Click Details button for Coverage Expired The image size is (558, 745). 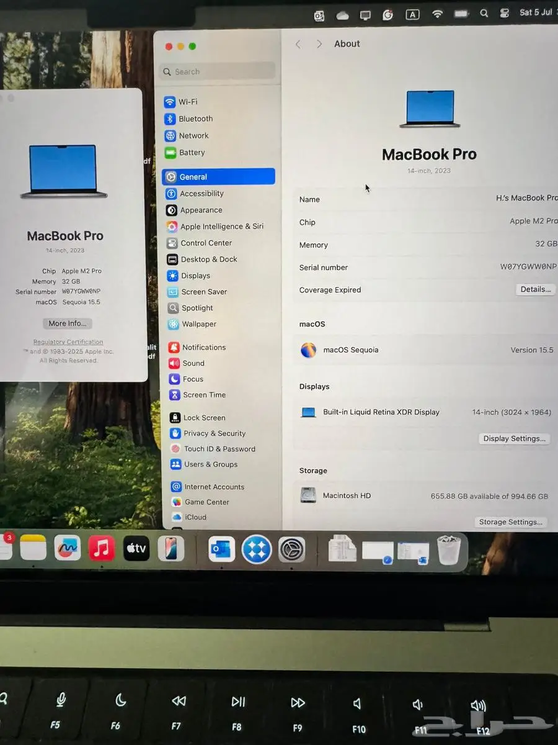(x=535, y=289)
